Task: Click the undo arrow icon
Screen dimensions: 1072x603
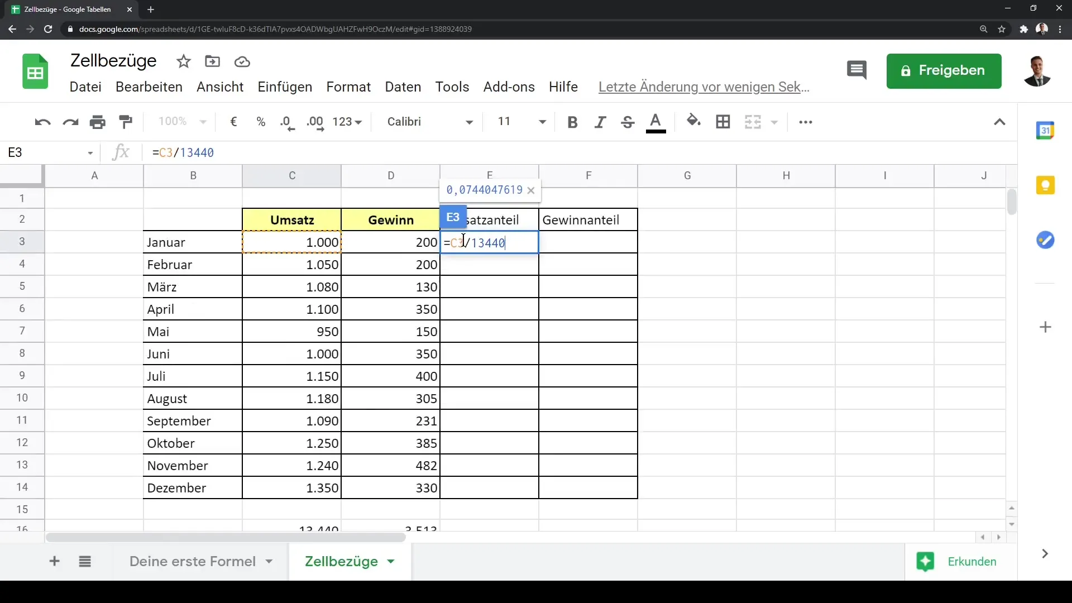Action: (42, 122)
